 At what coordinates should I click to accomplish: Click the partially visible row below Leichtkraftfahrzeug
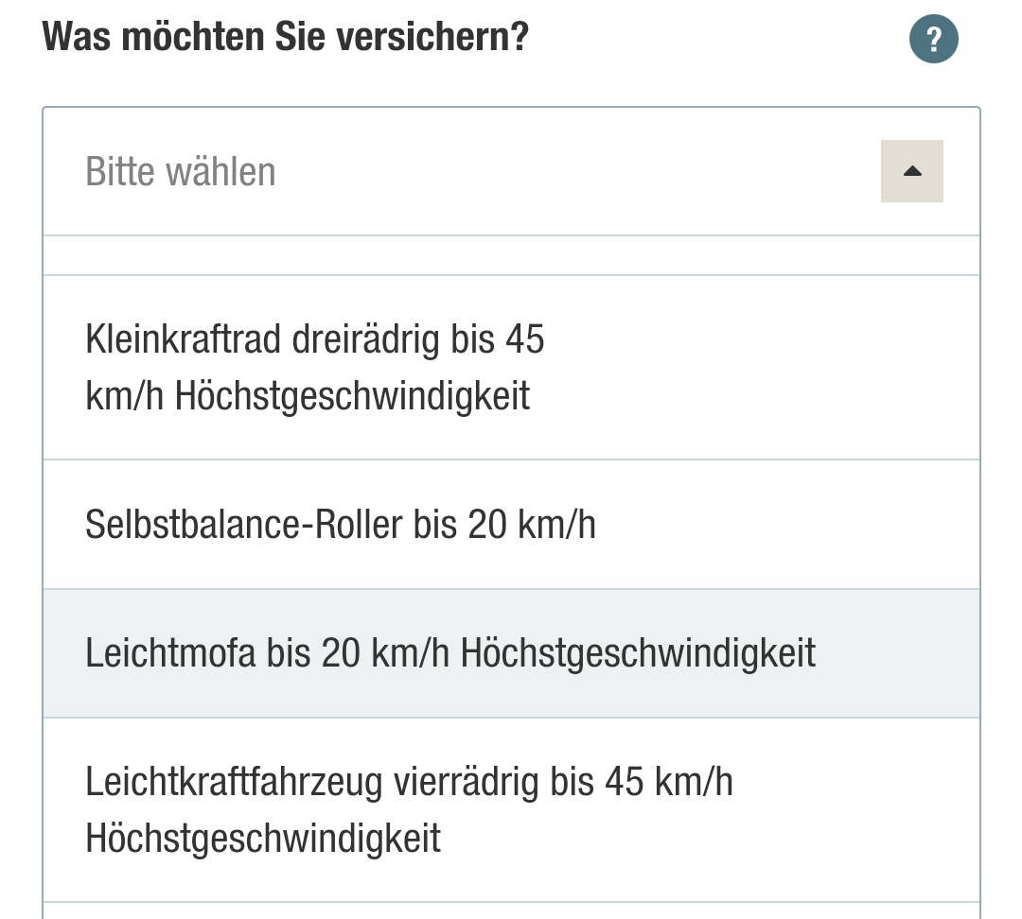511,910
